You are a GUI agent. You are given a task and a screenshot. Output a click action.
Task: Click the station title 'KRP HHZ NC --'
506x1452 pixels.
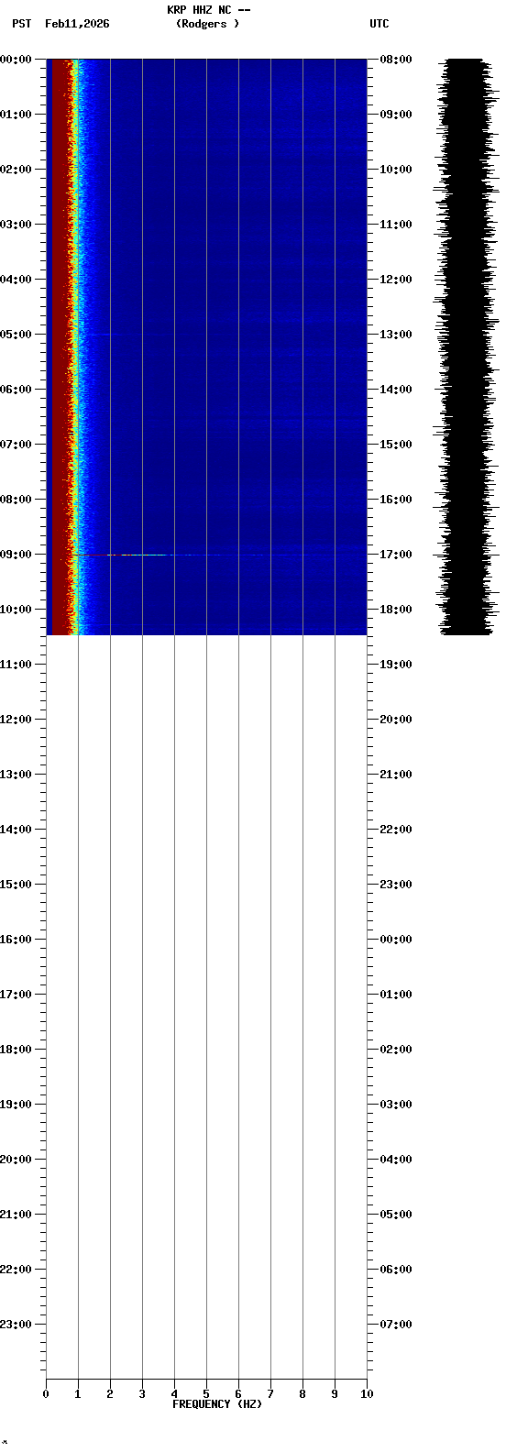coord(208,10)
